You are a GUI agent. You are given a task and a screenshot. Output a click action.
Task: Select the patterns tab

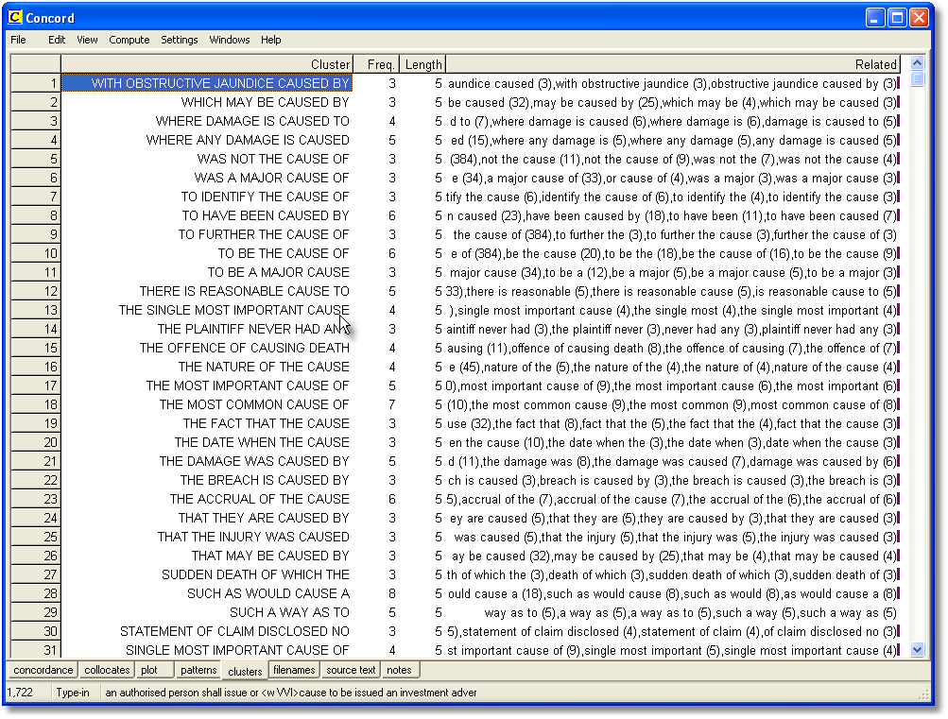[198, 670]
